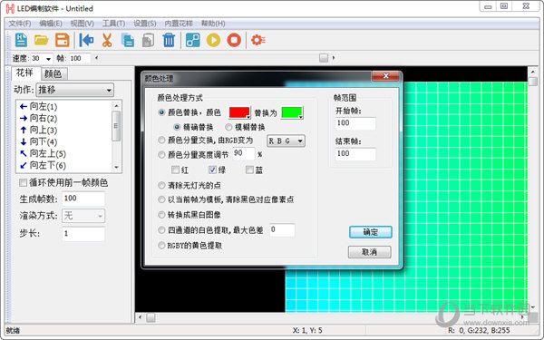Click the 取消 cancel button
Viewport: 544px width, 340px height.
(x=370, y=252)
